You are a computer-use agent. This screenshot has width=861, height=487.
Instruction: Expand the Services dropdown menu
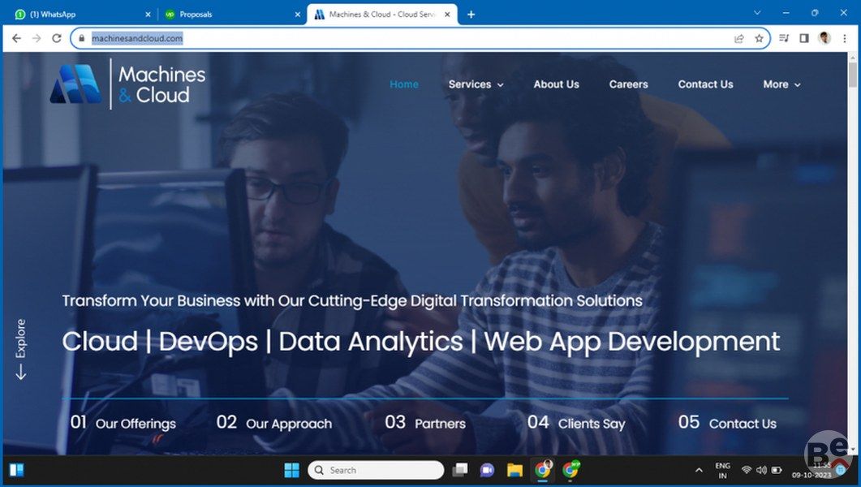coord(476,84)
